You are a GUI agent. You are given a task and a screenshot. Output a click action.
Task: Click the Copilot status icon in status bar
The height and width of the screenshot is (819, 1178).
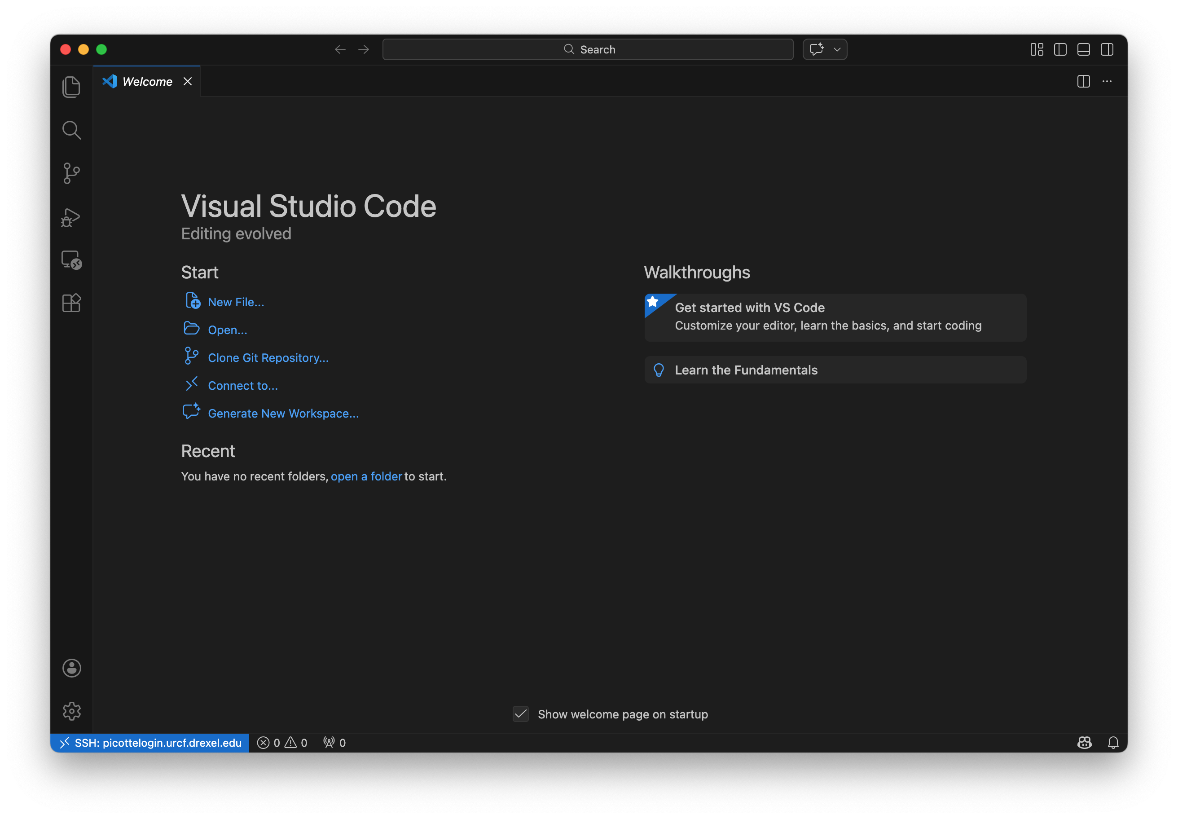click(x=1084, y=743)
